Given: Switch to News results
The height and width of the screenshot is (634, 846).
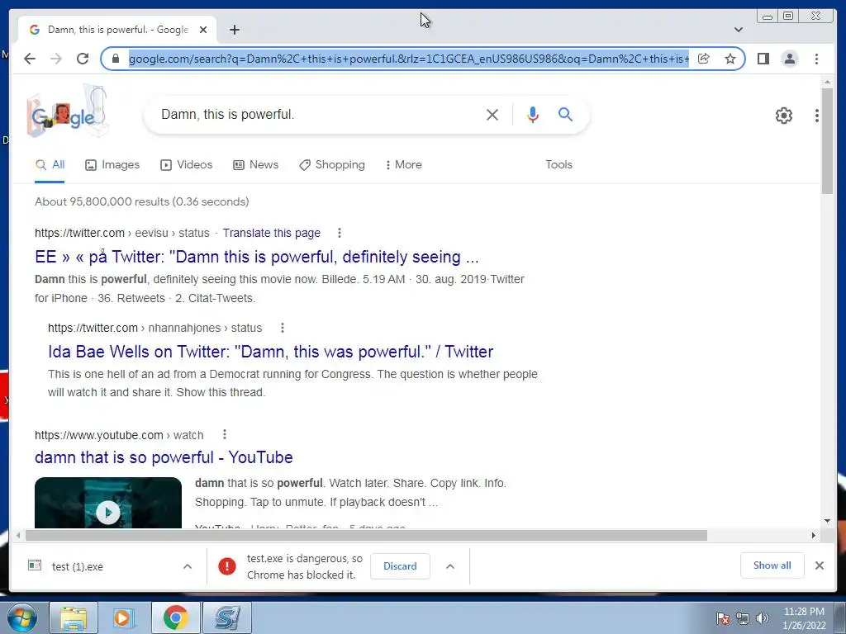Looking at the screenshot, I should pos(256,165).
